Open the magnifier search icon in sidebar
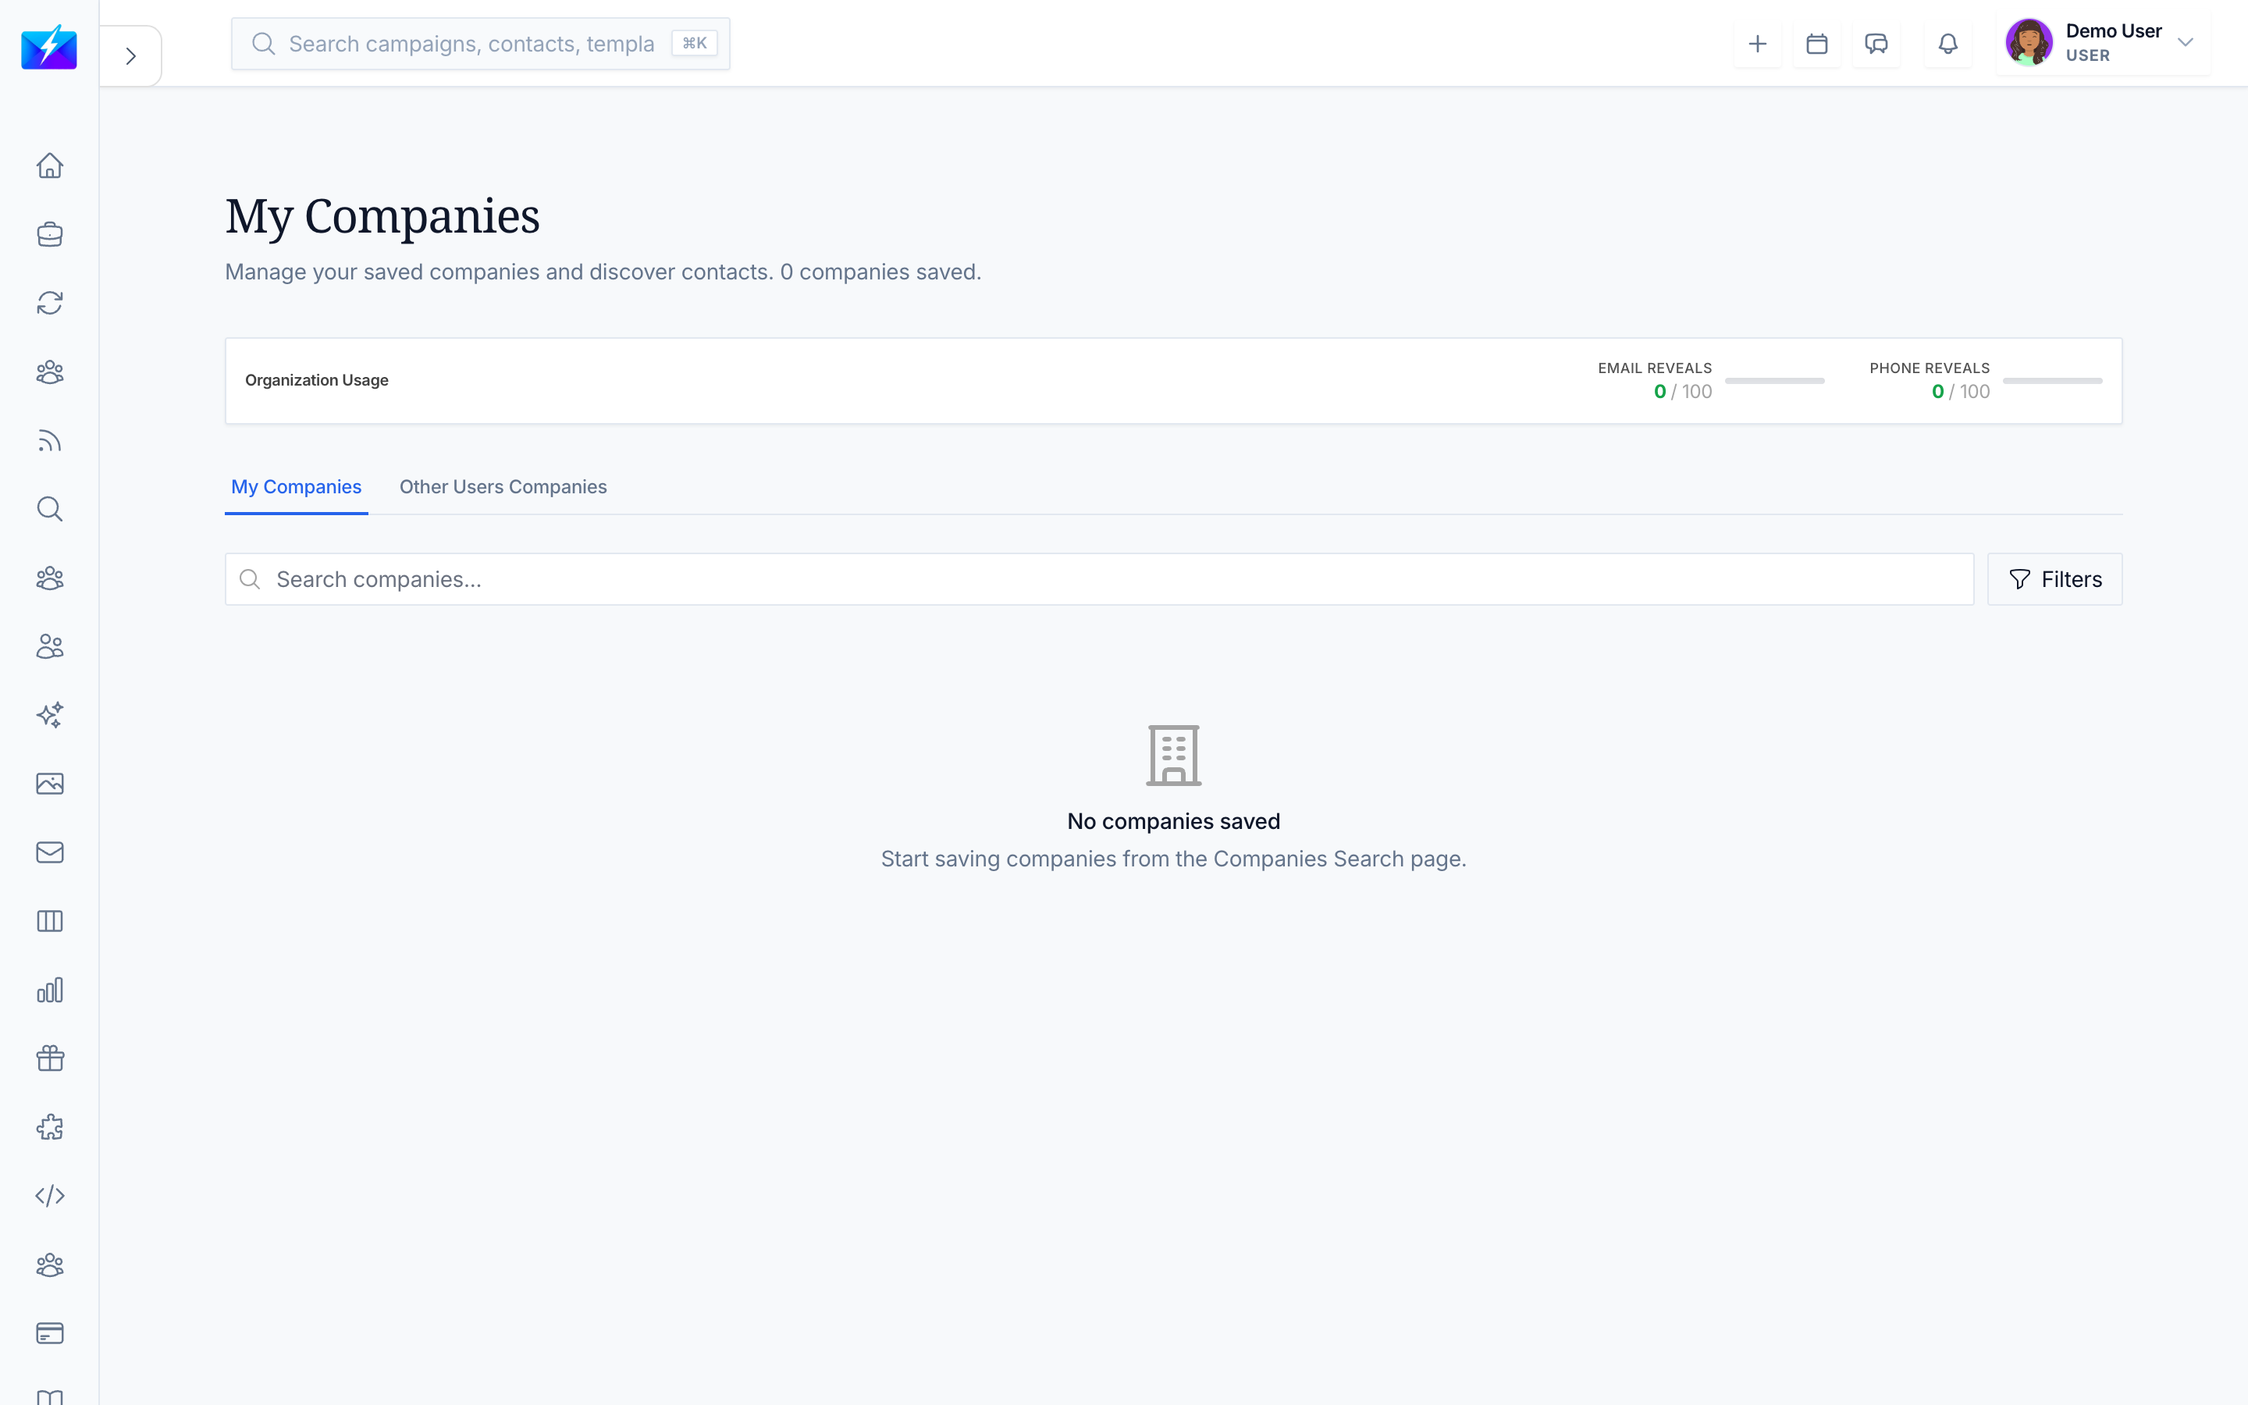 [50, 509]
